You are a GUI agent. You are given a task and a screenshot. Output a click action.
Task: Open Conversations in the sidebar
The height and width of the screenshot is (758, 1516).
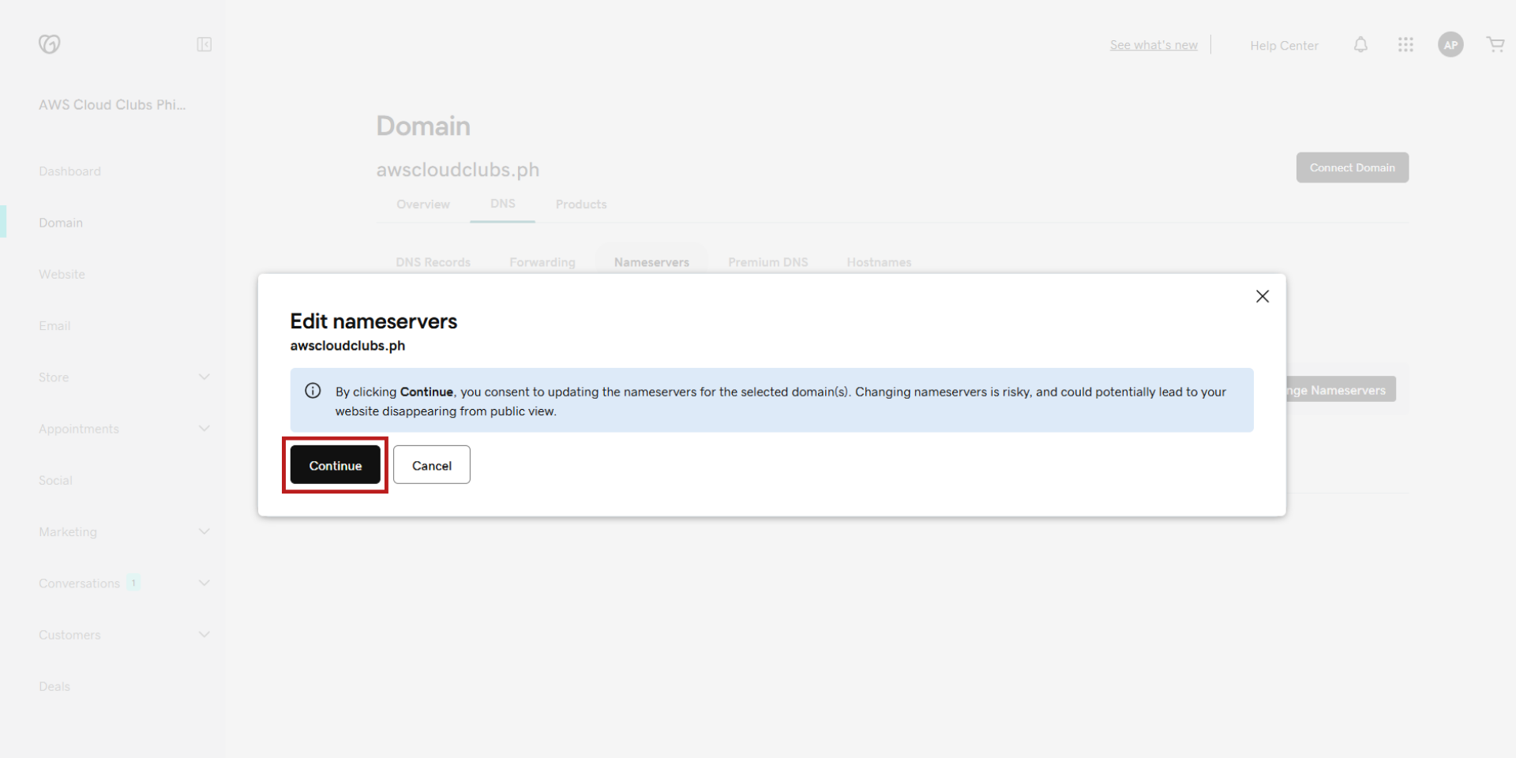click(x=79, y=584)
